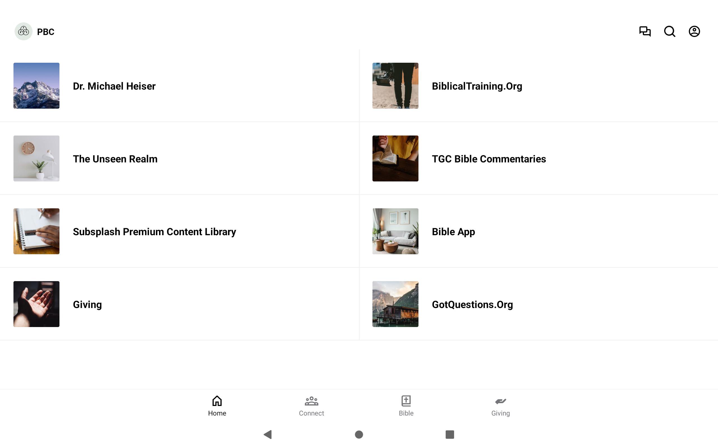Click the search magnifier icon
The height and width of the screenshot is (448, 718).
[x=669, y=31]
